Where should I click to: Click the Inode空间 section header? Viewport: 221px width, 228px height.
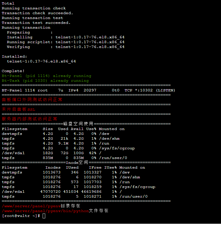(x=77, y=162)
